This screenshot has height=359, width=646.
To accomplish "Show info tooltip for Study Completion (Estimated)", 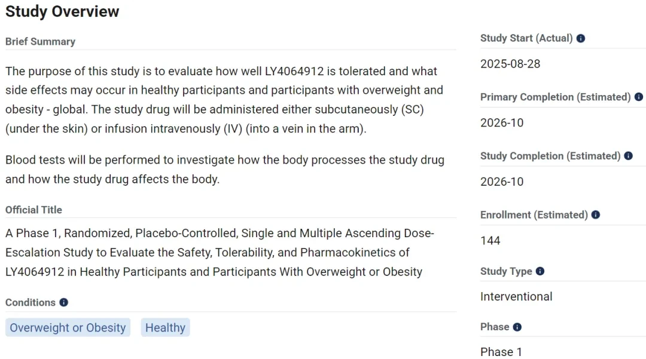I will click(x=628, y=156).
